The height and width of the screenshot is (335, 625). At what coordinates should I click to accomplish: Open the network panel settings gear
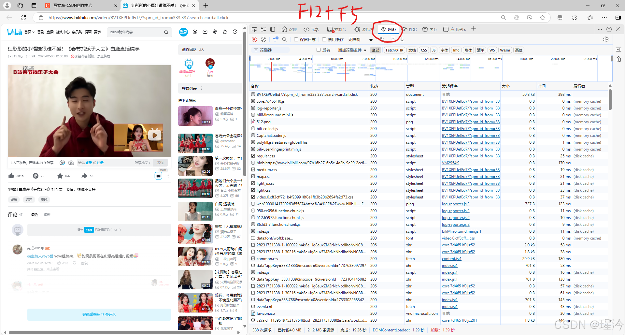[606, 39]
